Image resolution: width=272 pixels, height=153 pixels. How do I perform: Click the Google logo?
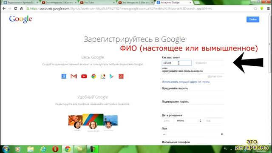20,19
